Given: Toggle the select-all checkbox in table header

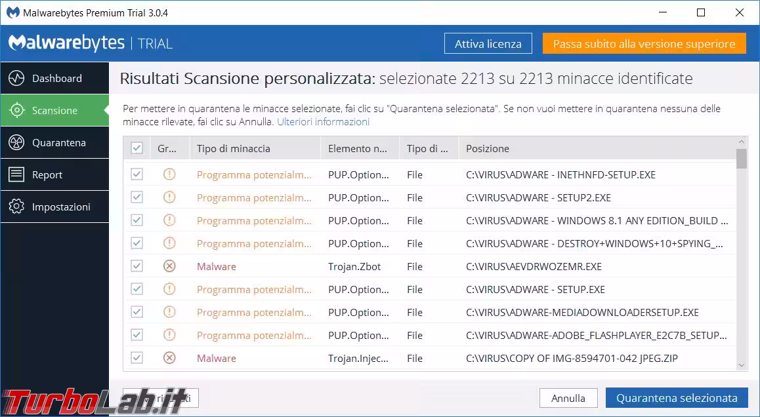Looking at the screenshot, I should [137, 149].
